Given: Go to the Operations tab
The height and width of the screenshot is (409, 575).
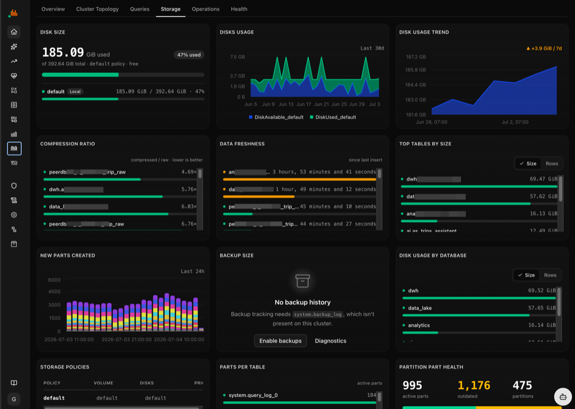Looking at the screenshot, I should [x=206, y=9].
